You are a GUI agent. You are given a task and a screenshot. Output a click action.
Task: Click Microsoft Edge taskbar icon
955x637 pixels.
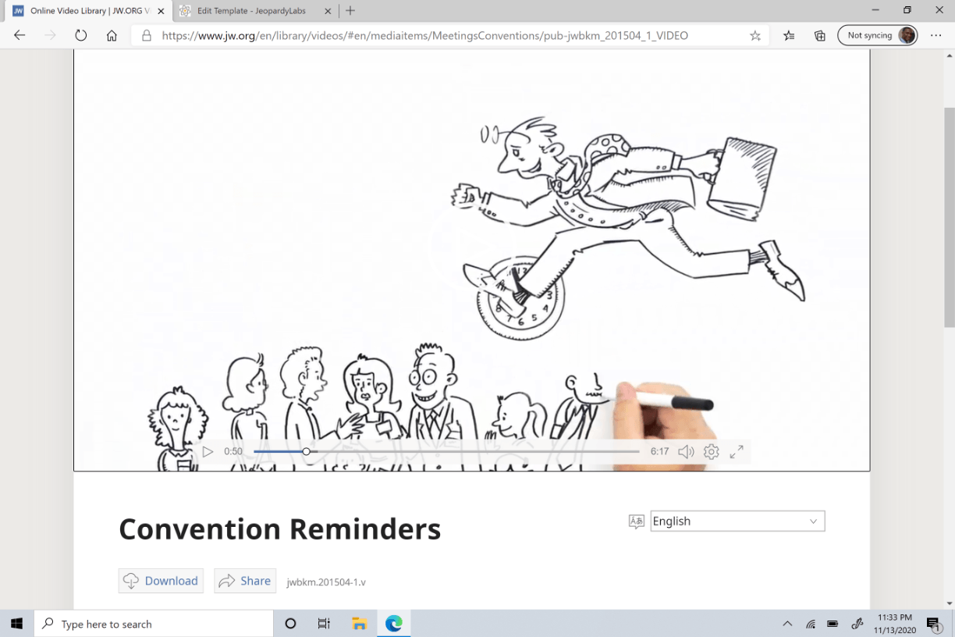[x=393, y=624]
